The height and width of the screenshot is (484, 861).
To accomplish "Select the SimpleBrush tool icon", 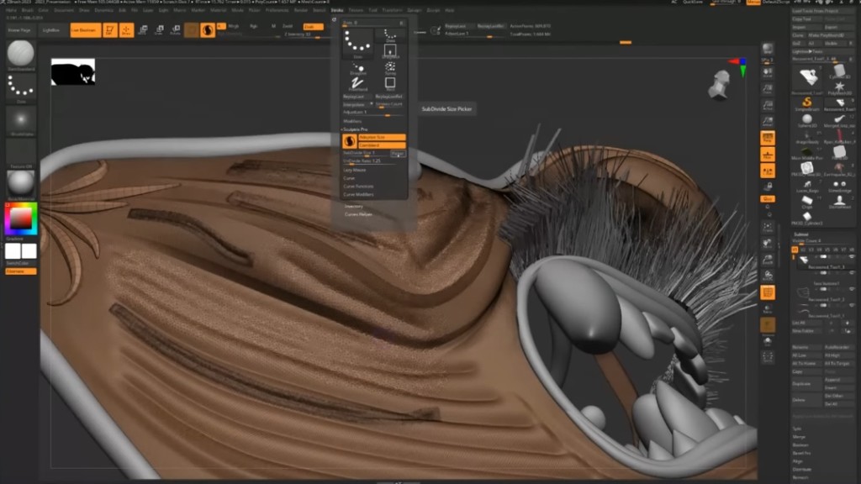I will 806,103.
